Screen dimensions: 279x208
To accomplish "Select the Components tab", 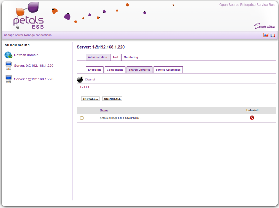I will (115, 70).
